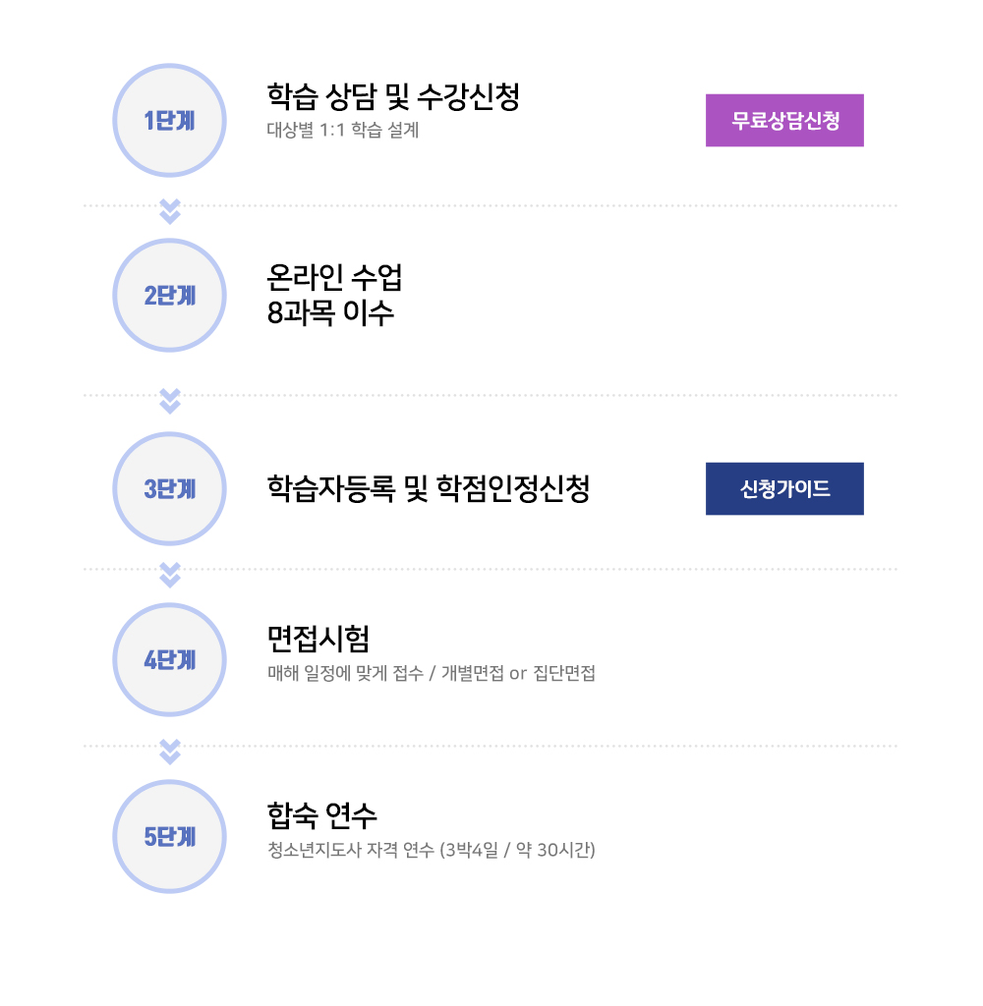This screenshot has height=1006, width=983.
Task: Click the 대상별 1:1 학습 설계 subtitle
Action: 343,130
